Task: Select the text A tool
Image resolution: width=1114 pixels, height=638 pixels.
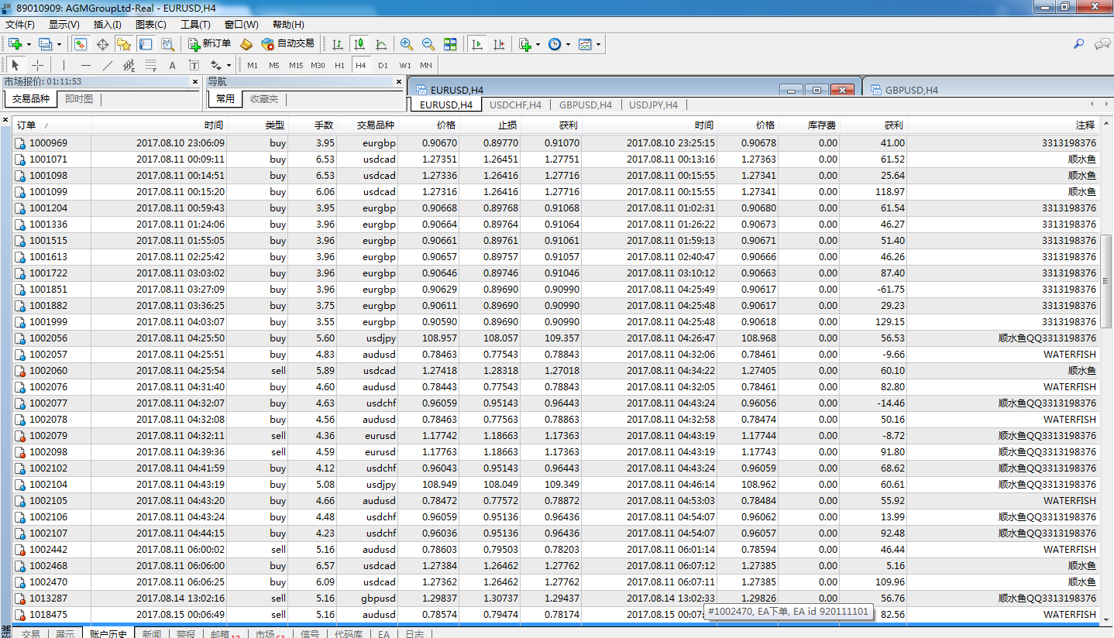Action: coord(172,65)
